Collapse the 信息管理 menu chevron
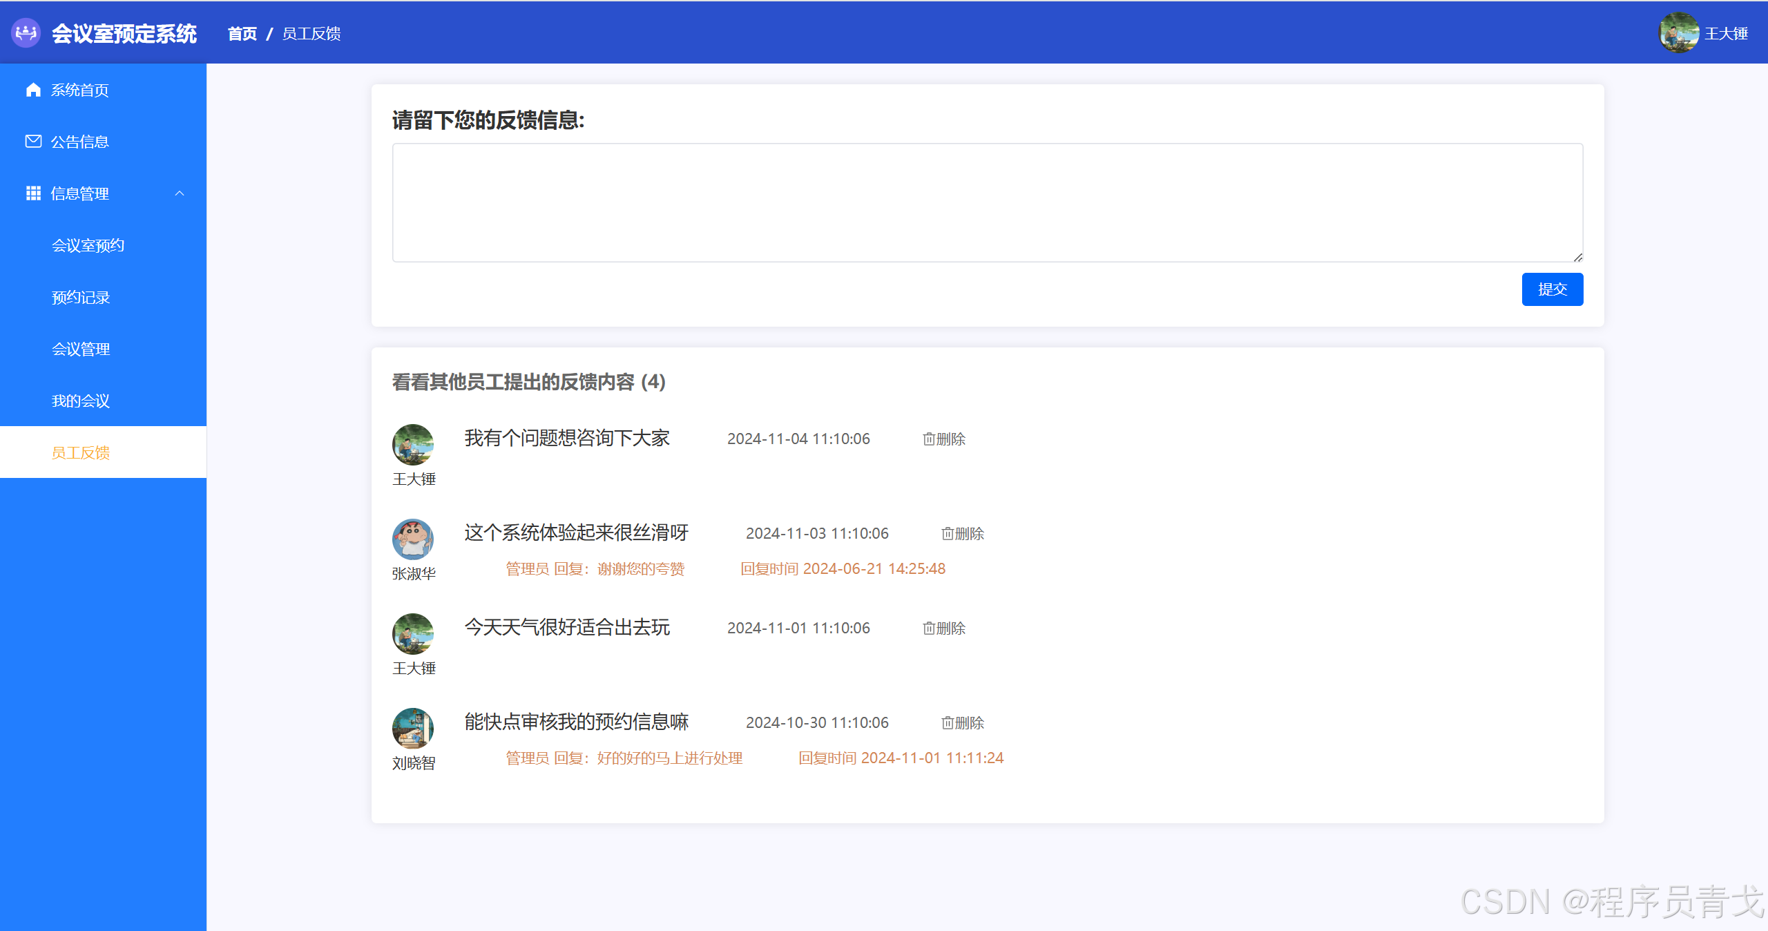 tap(180, 193)
